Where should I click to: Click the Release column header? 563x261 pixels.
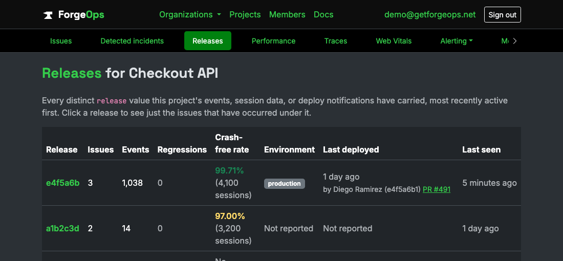pos(62,150)
